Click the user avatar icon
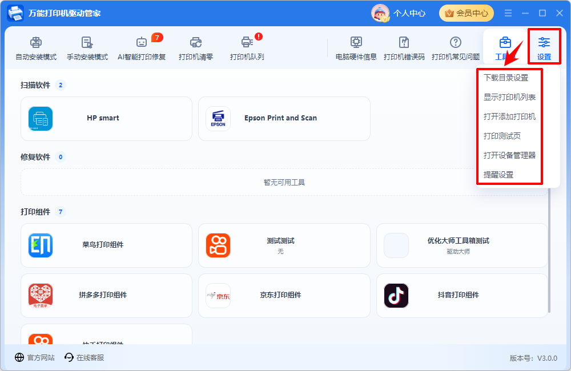The image size is (571, 371). 380,13
